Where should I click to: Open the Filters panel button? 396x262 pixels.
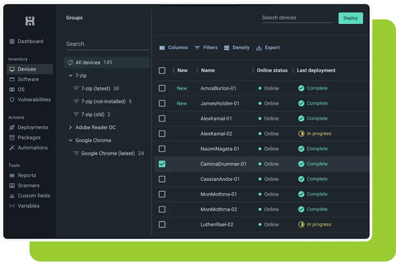click(x=206, y=48)
